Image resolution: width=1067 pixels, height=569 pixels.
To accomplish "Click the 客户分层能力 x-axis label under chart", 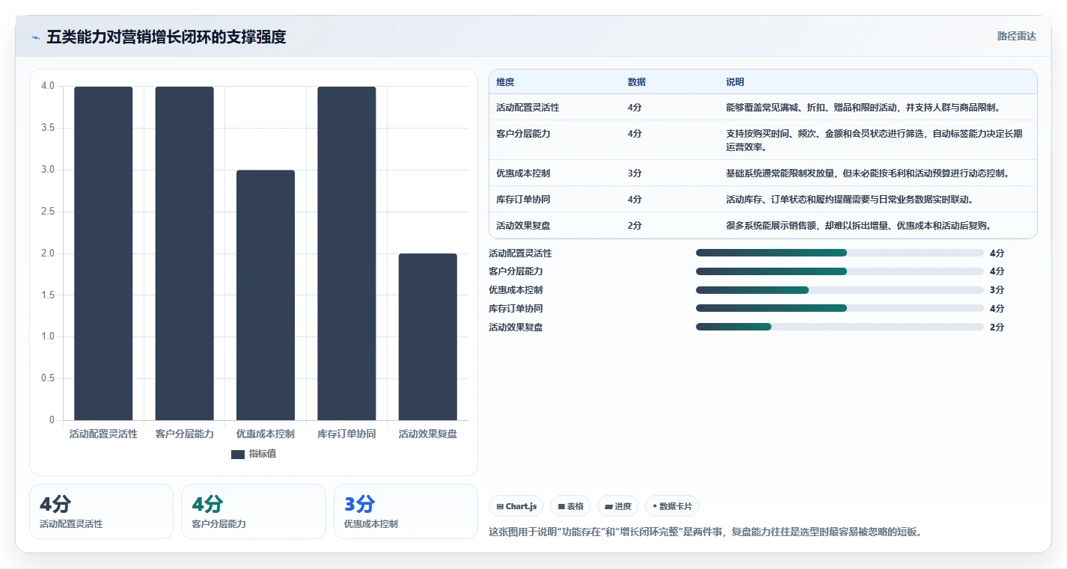I will pos(184,434).
